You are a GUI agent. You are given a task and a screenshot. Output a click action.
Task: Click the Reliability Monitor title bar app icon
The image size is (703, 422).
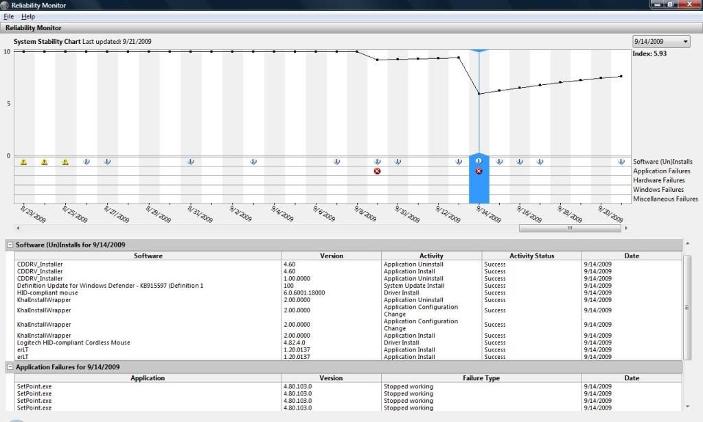pos(5,5)
